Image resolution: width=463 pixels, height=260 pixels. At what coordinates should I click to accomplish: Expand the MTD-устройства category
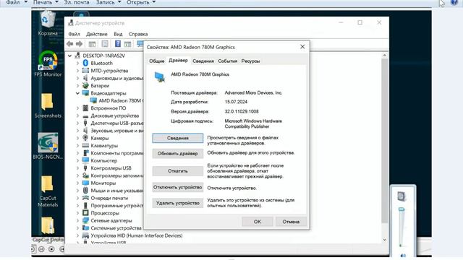(77, 71)
